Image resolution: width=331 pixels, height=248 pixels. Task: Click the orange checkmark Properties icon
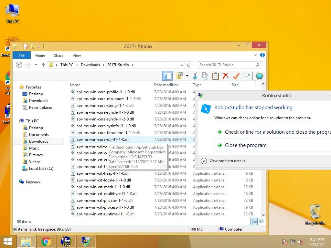click(236, 76)
